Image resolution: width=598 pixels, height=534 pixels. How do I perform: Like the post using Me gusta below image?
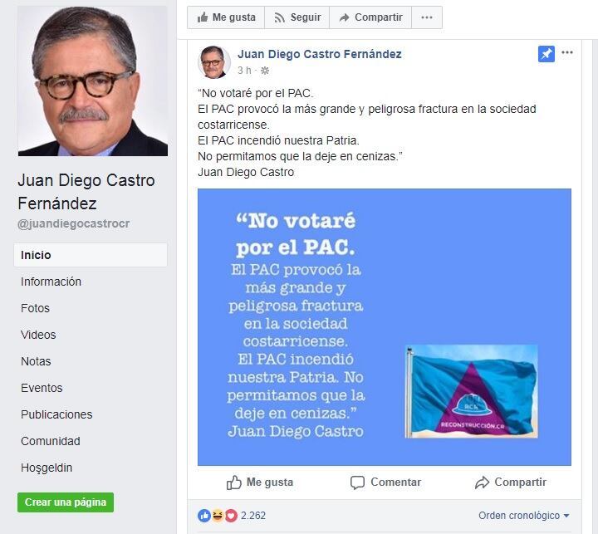pos(260,483)
